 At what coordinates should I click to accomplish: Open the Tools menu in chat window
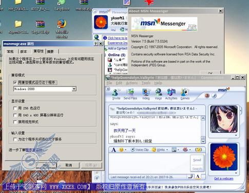click(146, 83)
